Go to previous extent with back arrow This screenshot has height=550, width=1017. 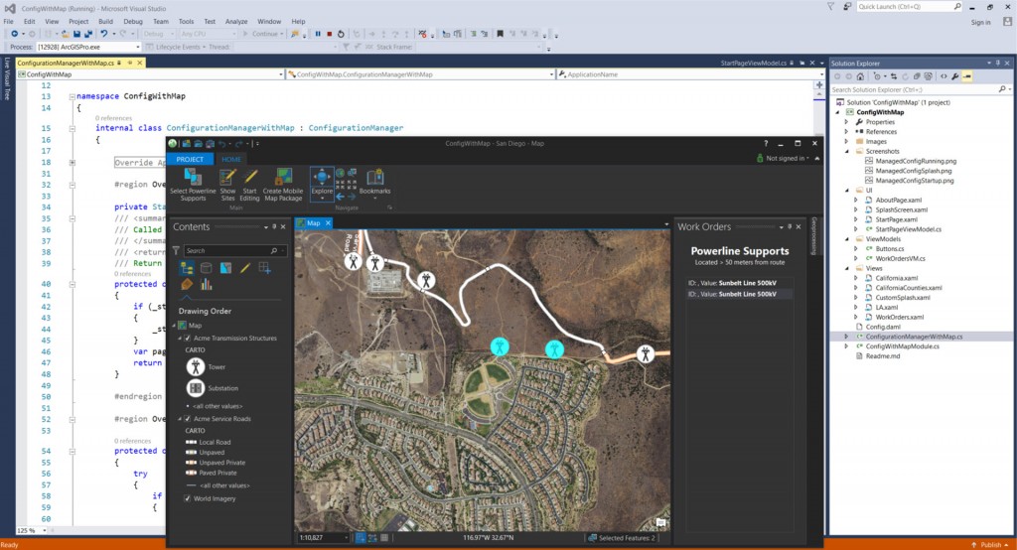(340, 196)
